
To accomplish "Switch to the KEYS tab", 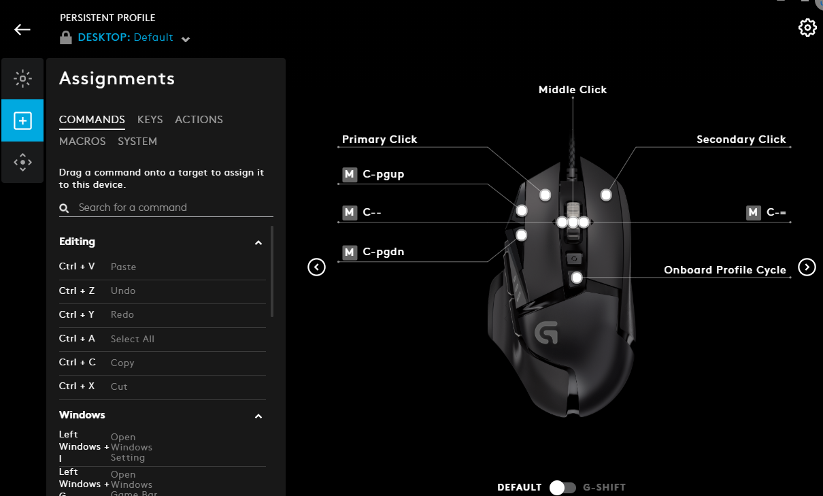I will click(150, 120).
